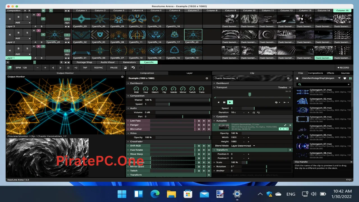This screenshot has height=202, width=359.
Task: Click the Output Monitor gear icon
Action: click(122, 77)
